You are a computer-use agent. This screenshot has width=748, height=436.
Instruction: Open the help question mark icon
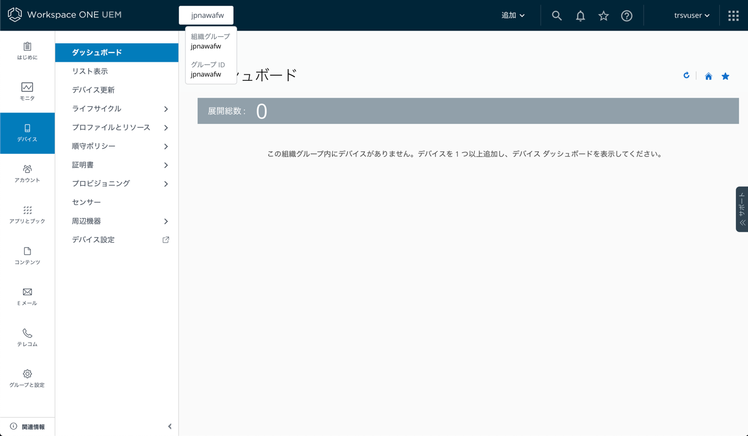pyautogui.click(x=627, y=16)
